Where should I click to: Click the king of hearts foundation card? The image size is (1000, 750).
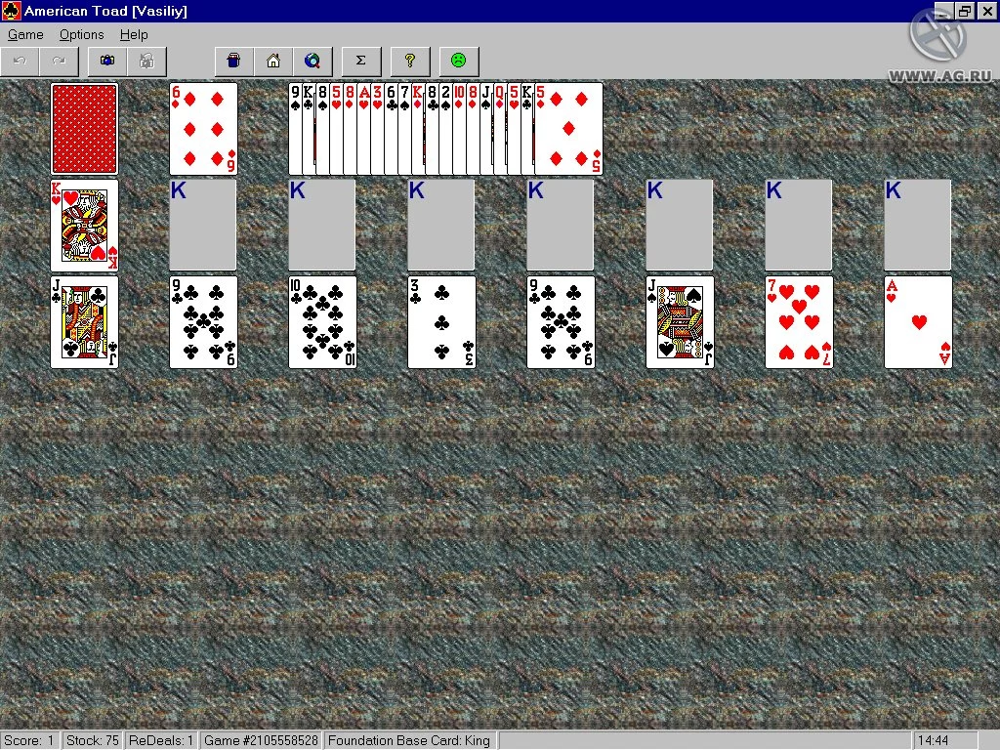pos(84,226)
